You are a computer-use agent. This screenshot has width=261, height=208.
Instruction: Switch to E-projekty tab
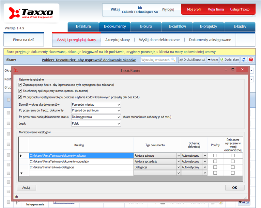coord(208,26)
